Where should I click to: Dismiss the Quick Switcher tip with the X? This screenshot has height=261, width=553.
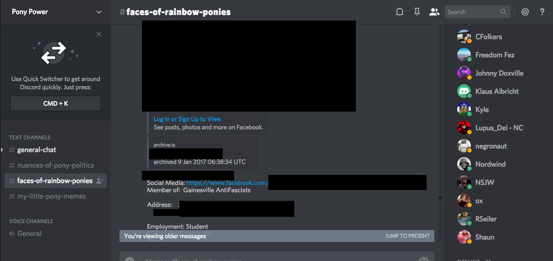pyautogui.click(x=99, y=34)
